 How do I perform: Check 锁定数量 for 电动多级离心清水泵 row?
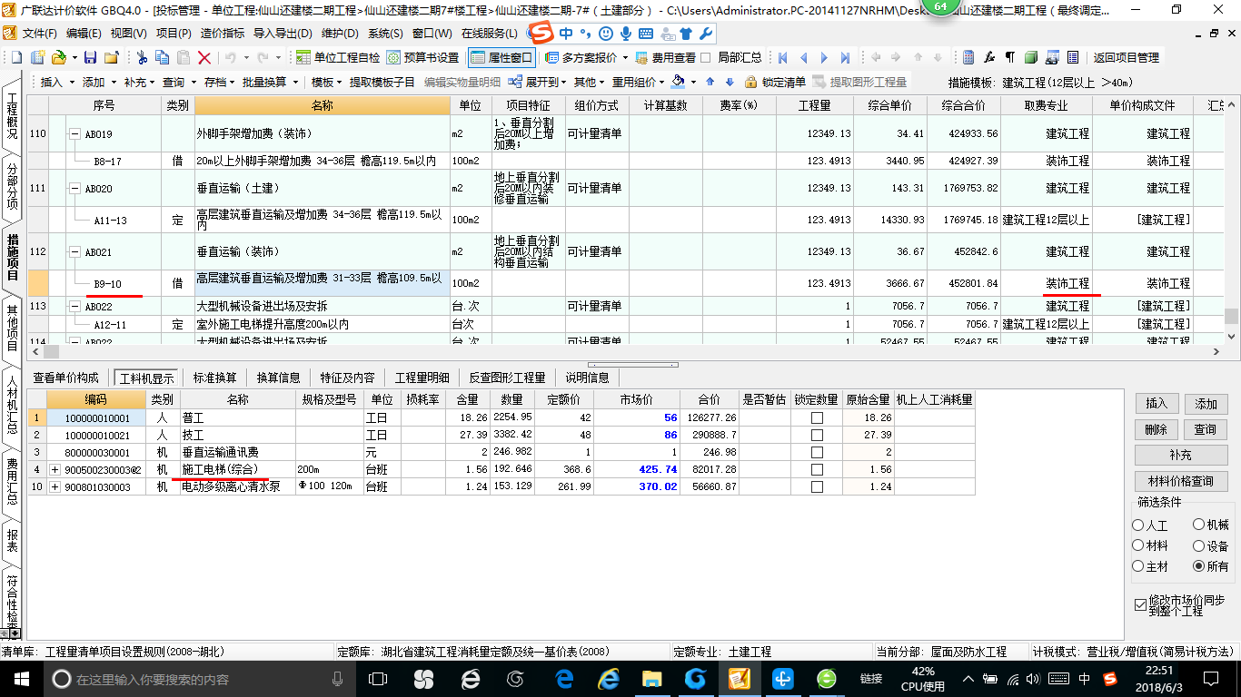(x=817, y=487)
